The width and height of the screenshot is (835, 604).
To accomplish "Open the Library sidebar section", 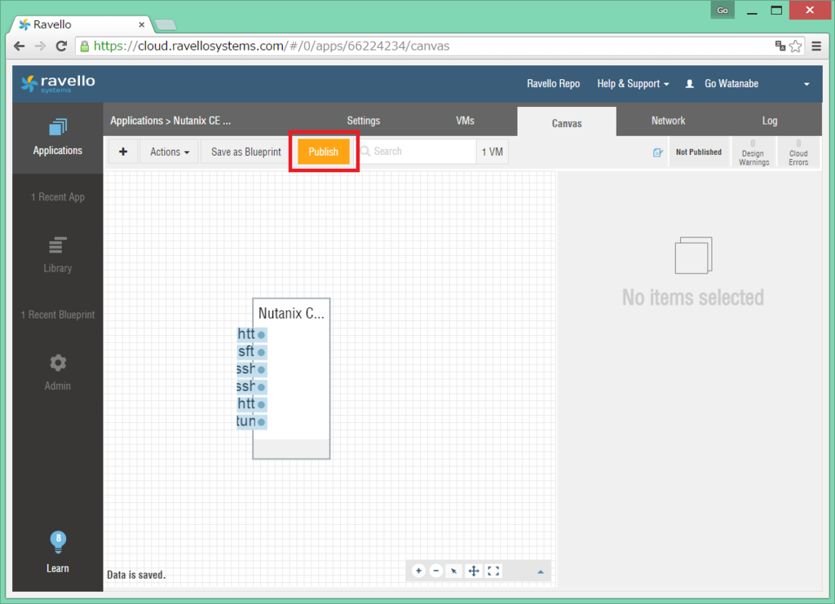I will click(58, 255).
